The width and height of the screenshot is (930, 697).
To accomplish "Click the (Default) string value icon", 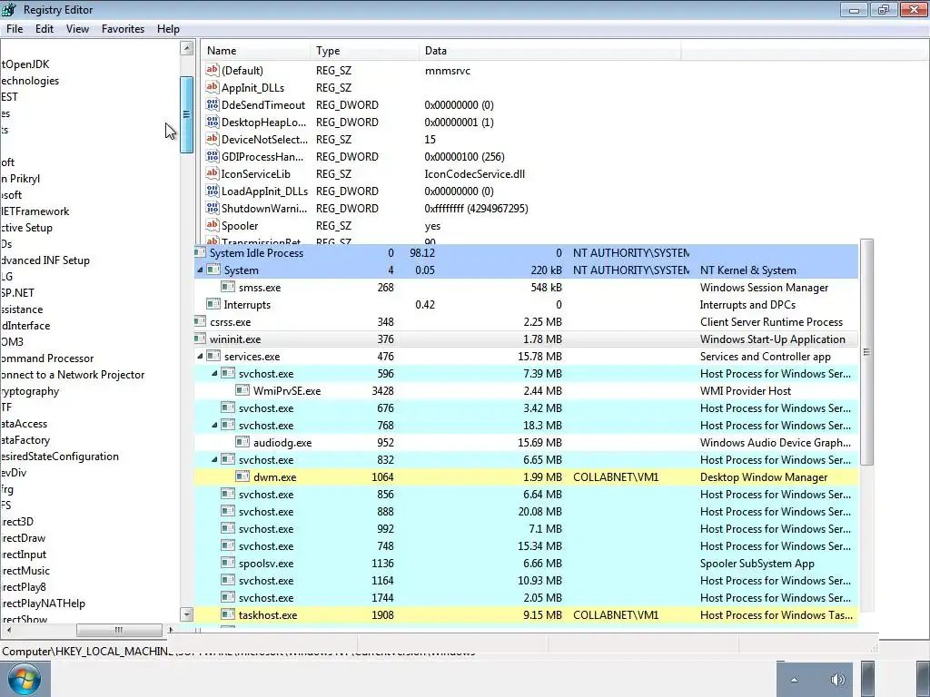I will [x=213, y=70].
